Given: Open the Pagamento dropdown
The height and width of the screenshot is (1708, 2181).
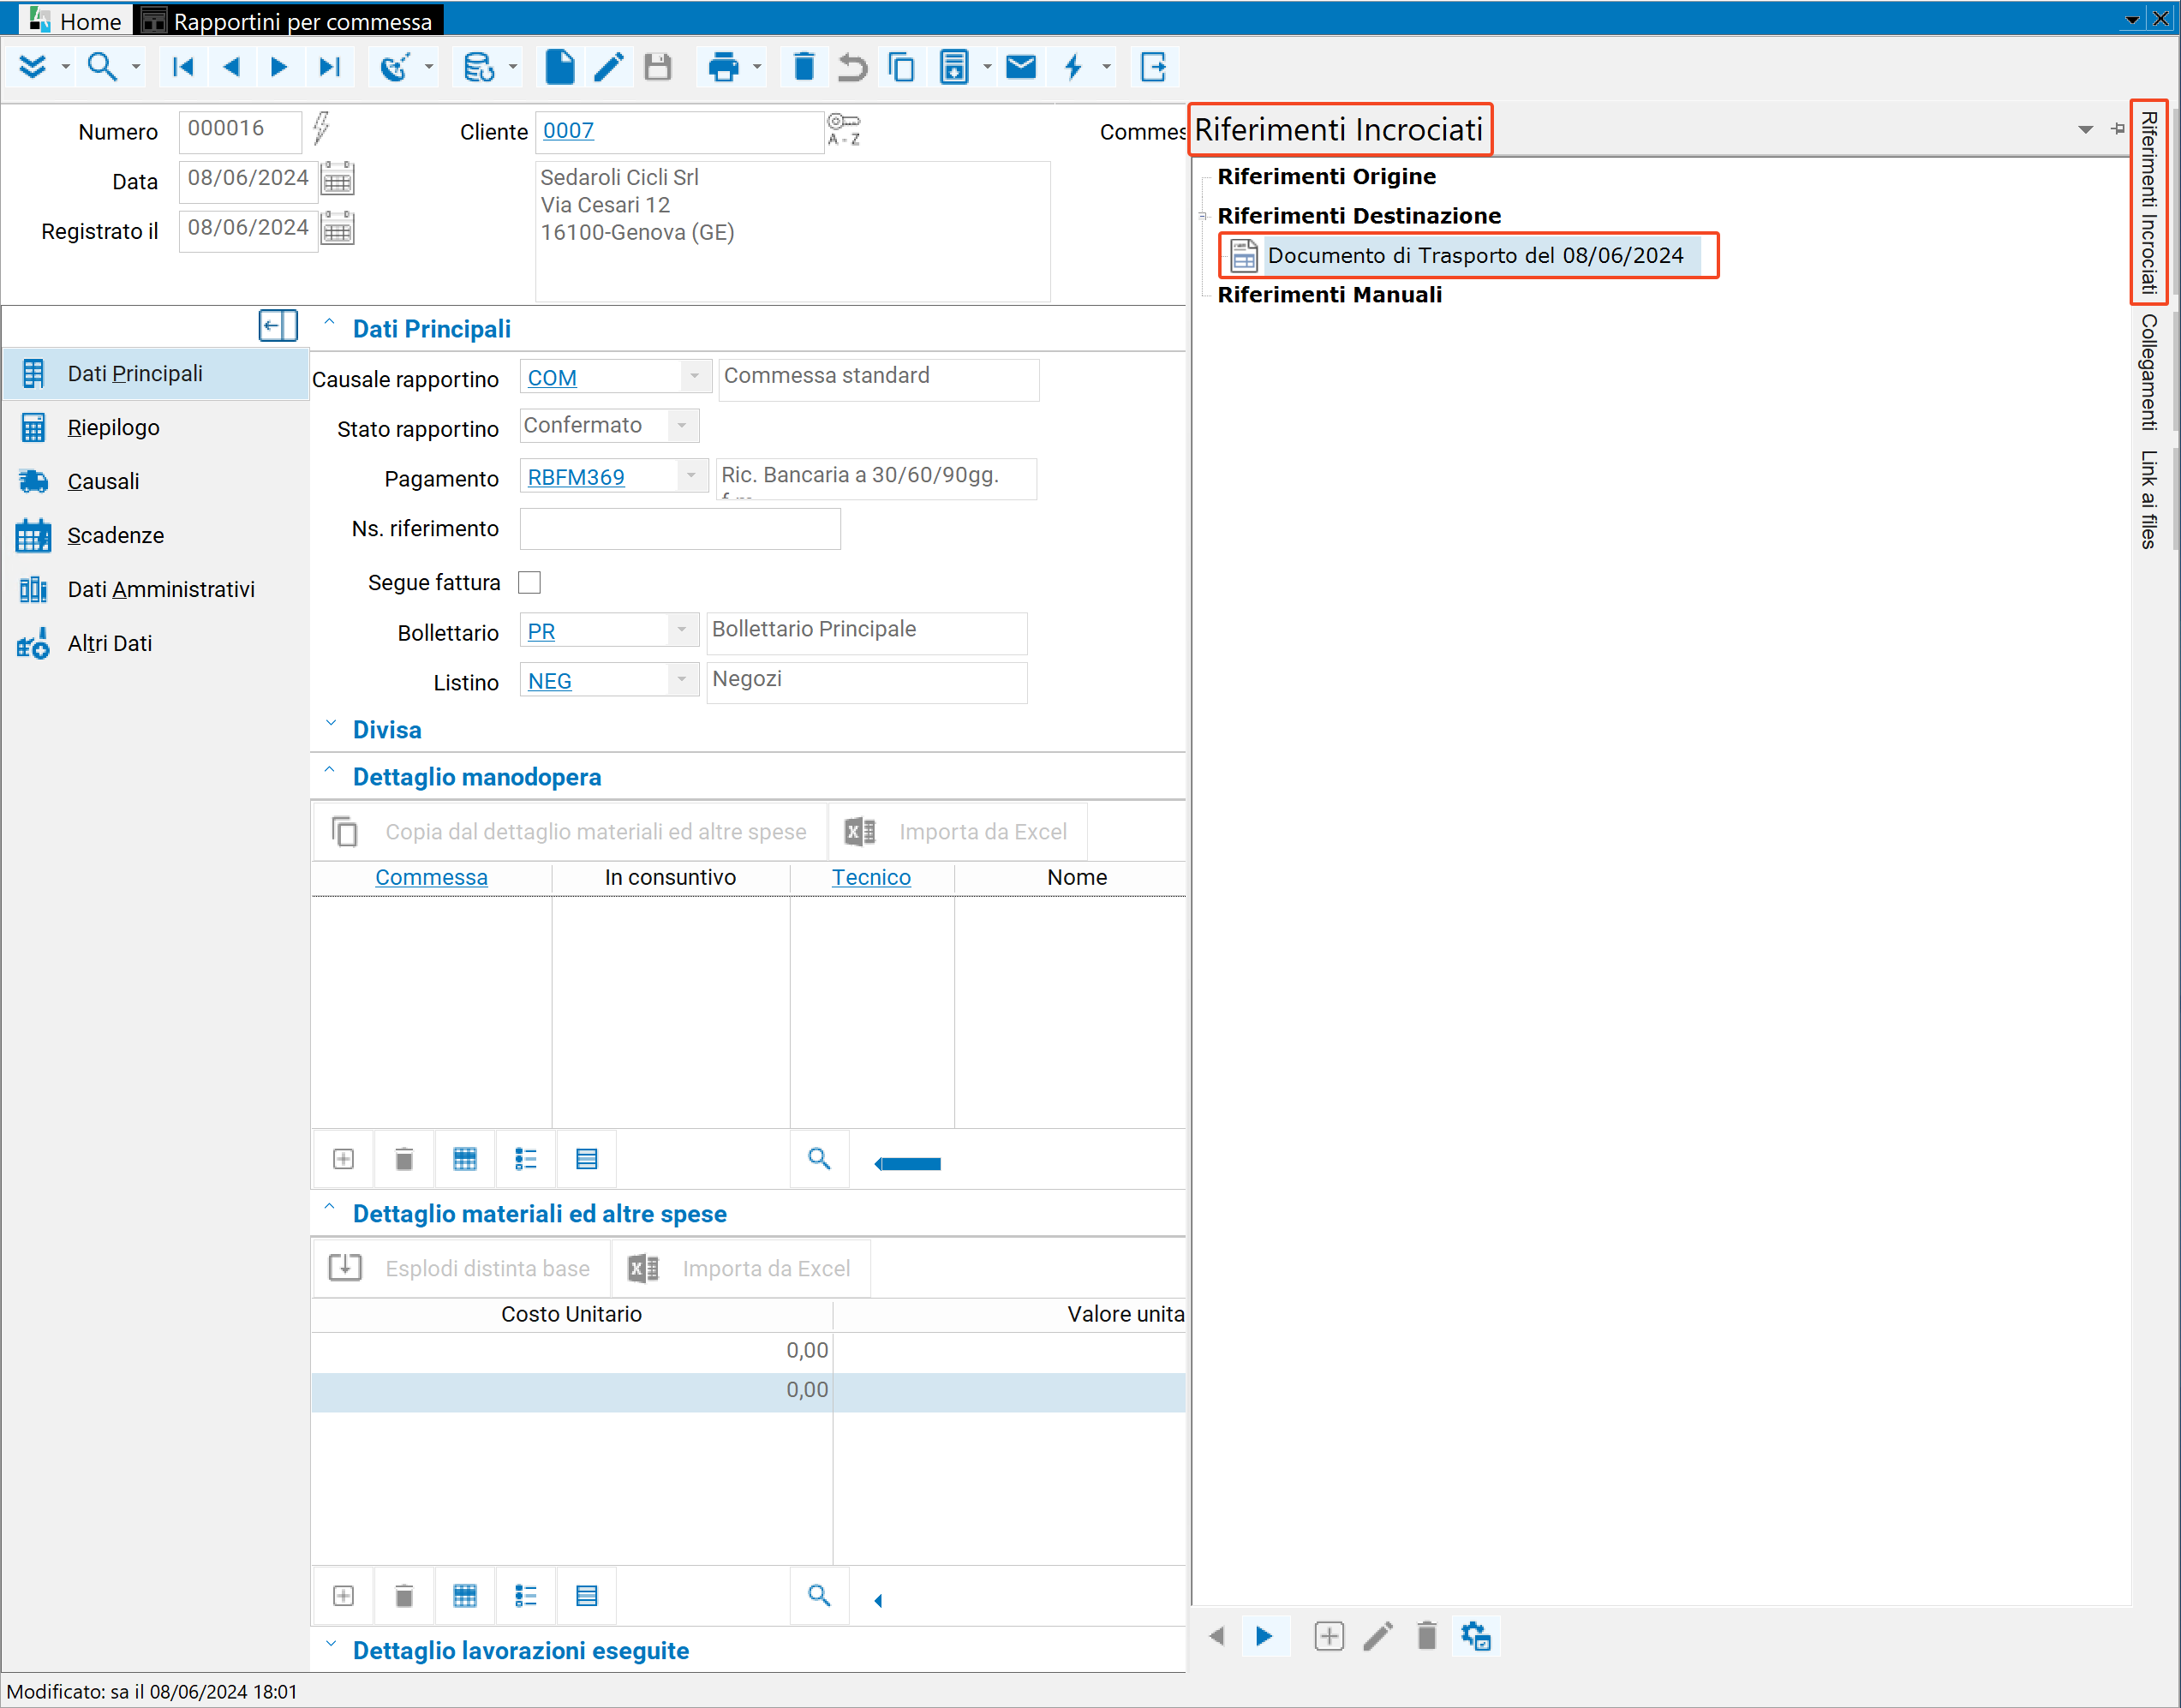Looking at the screenshot, I should click(691, 476).
